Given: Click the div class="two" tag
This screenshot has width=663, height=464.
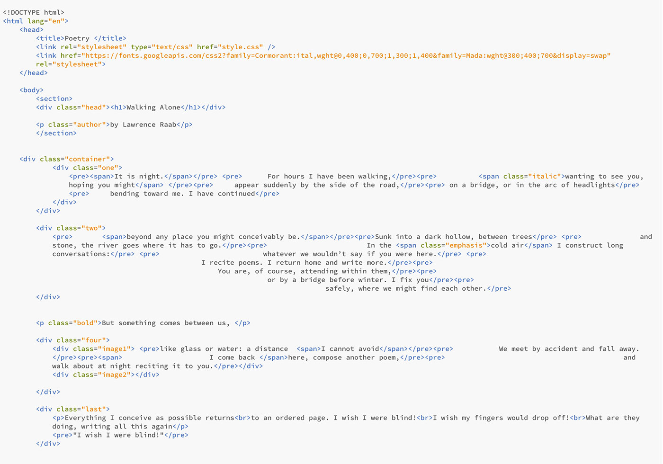Looking at the screenshot, I should pos(71,228).
